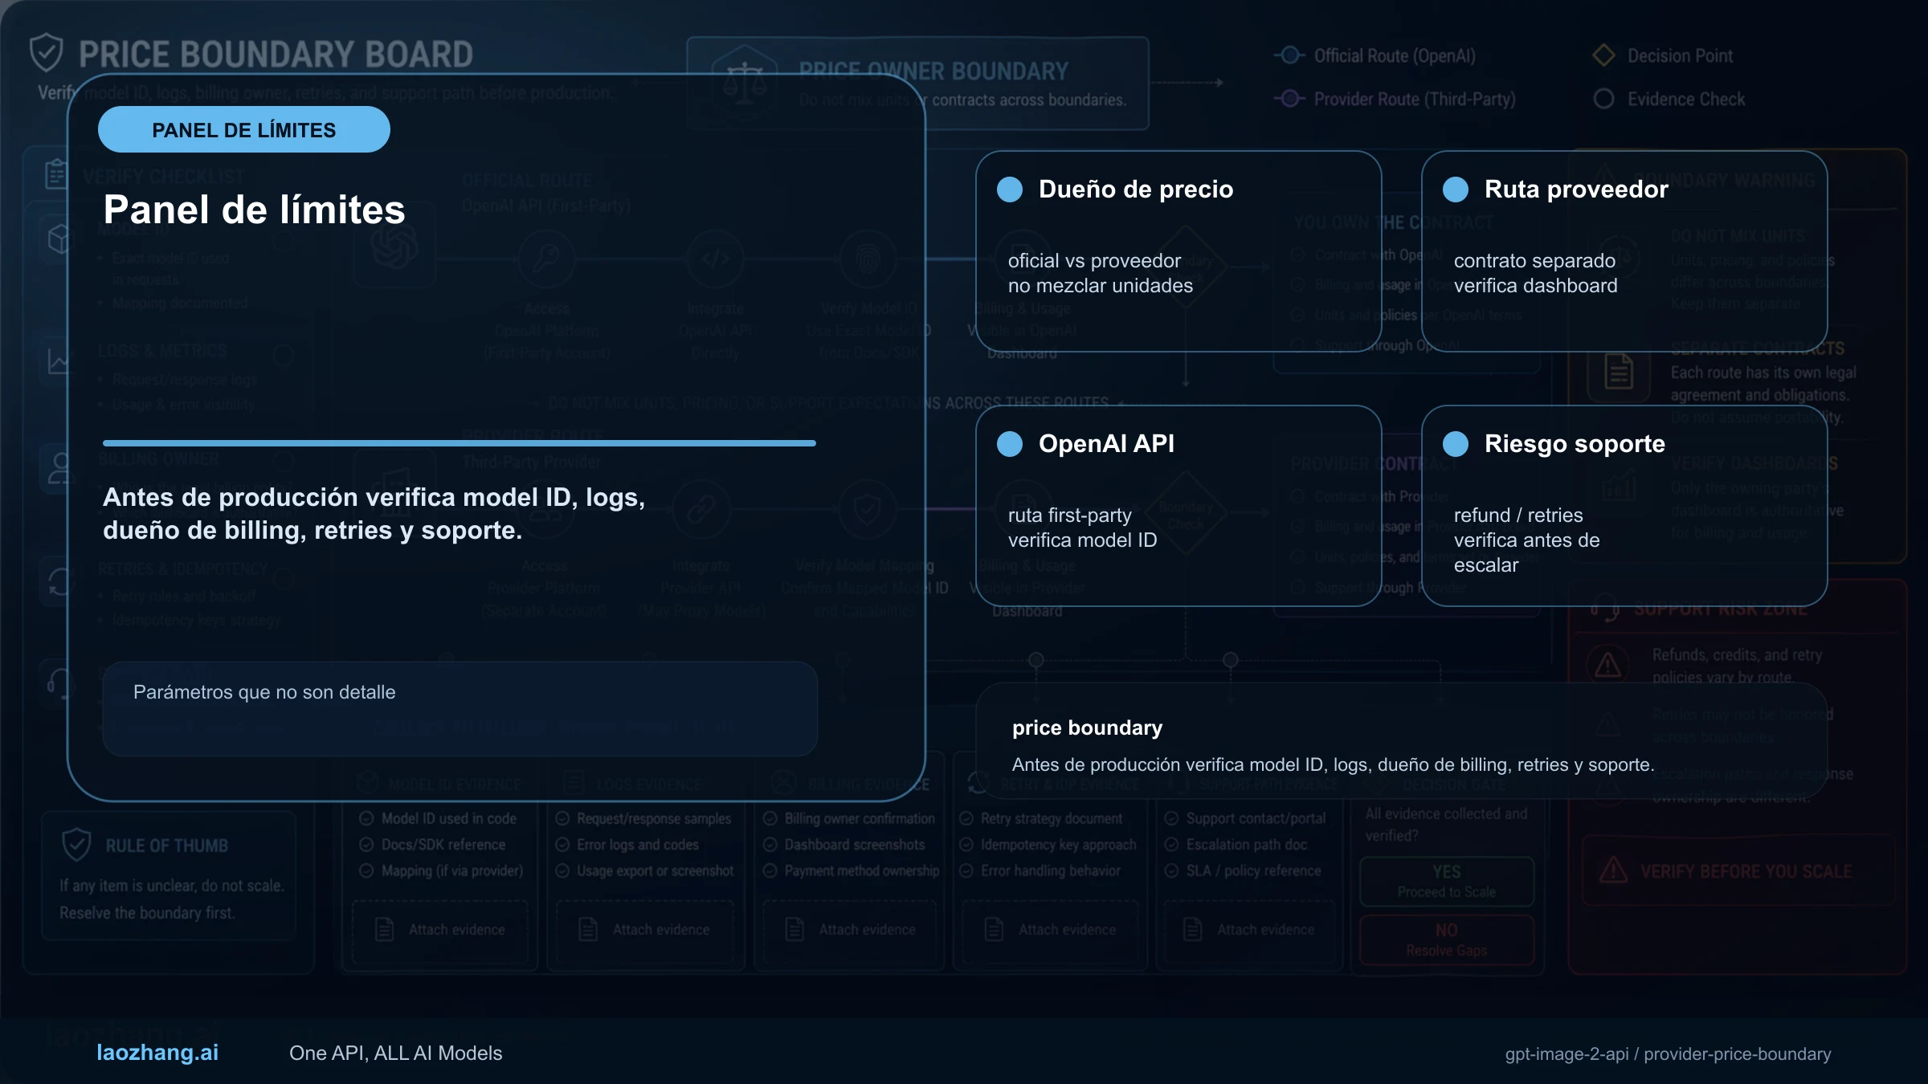Click the scales icon in Price Owner Boundary box
Screen dimensions: 1928x1084
click(744, 84)
